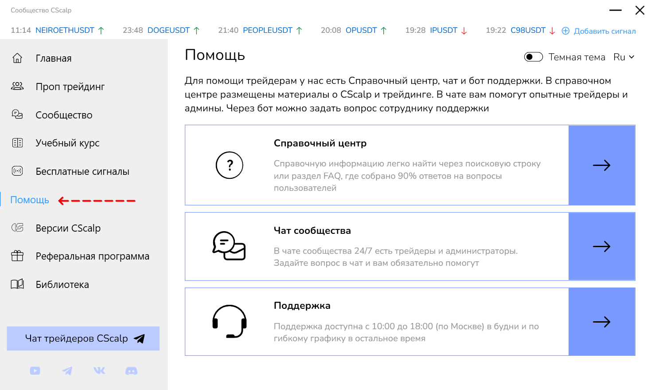This screenshot has width=651, height=390.
Task: Minimize the Сообщество CScalp window
Action: click(616, 10)
